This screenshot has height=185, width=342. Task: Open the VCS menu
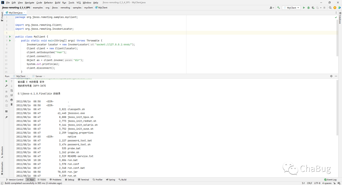(x=79, y=3)
